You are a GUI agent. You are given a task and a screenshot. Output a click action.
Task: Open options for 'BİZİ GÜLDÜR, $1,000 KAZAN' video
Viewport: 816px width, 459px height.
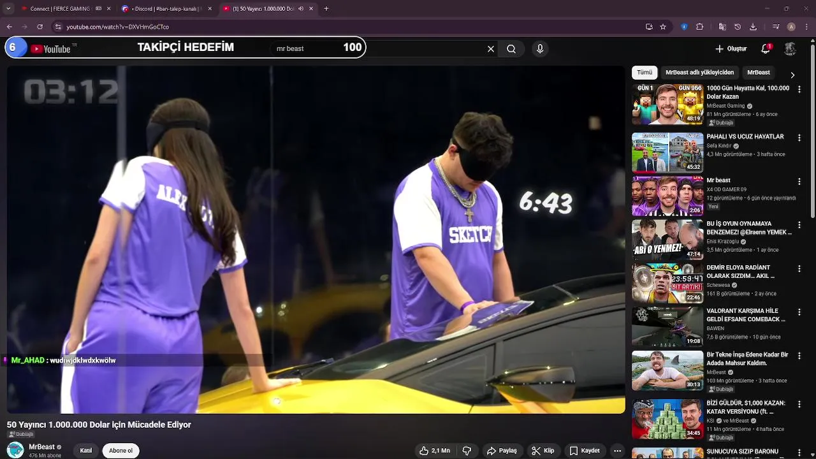799,404
